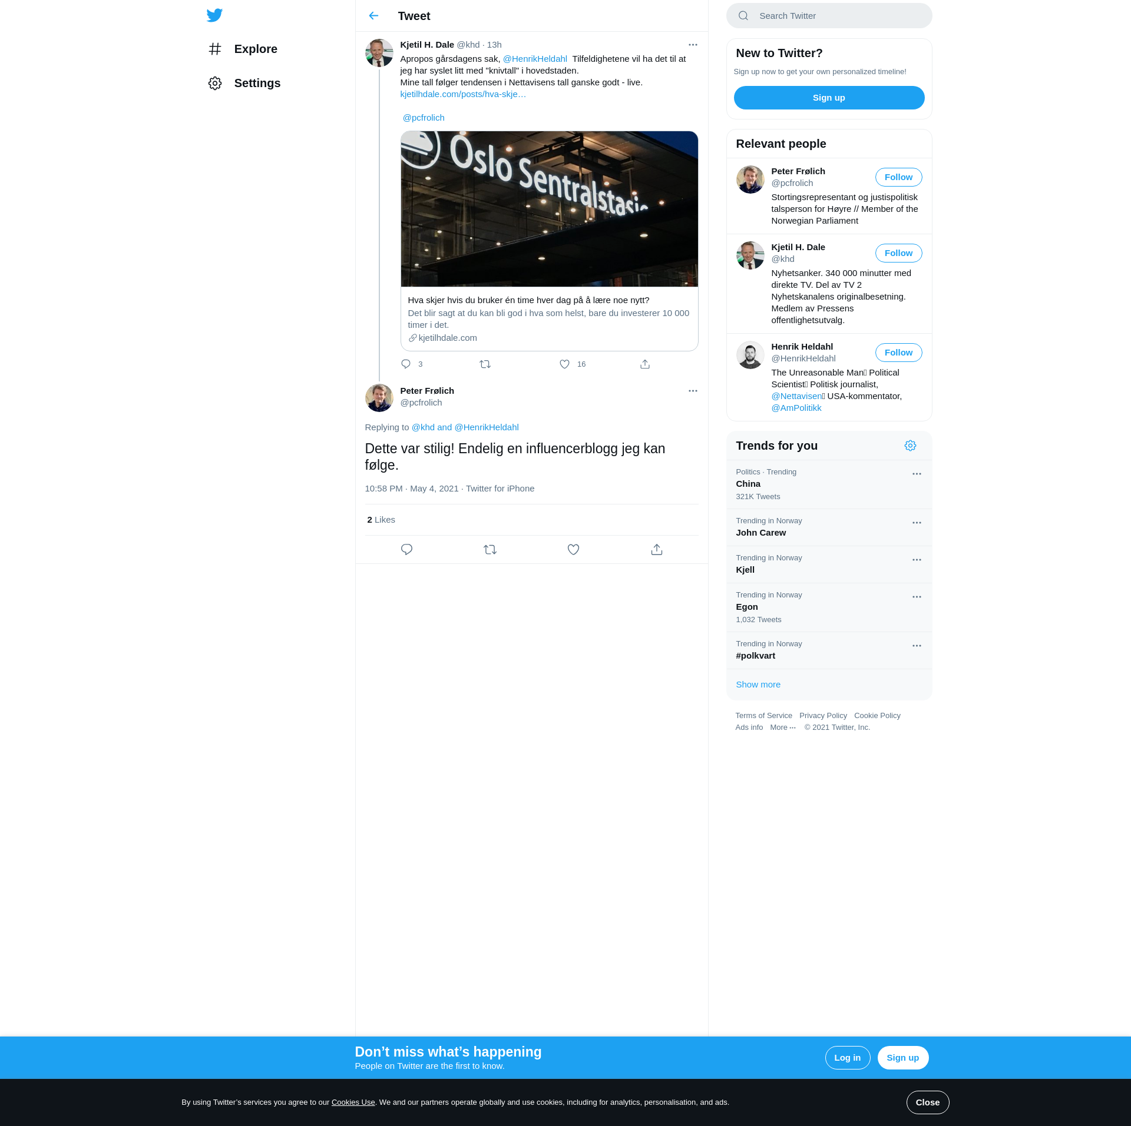Open the 10:58 PM · May 4, 2021 timestamp
Image resolution: width=1131 pixels, height=1126 pixels.
[411, 489]
